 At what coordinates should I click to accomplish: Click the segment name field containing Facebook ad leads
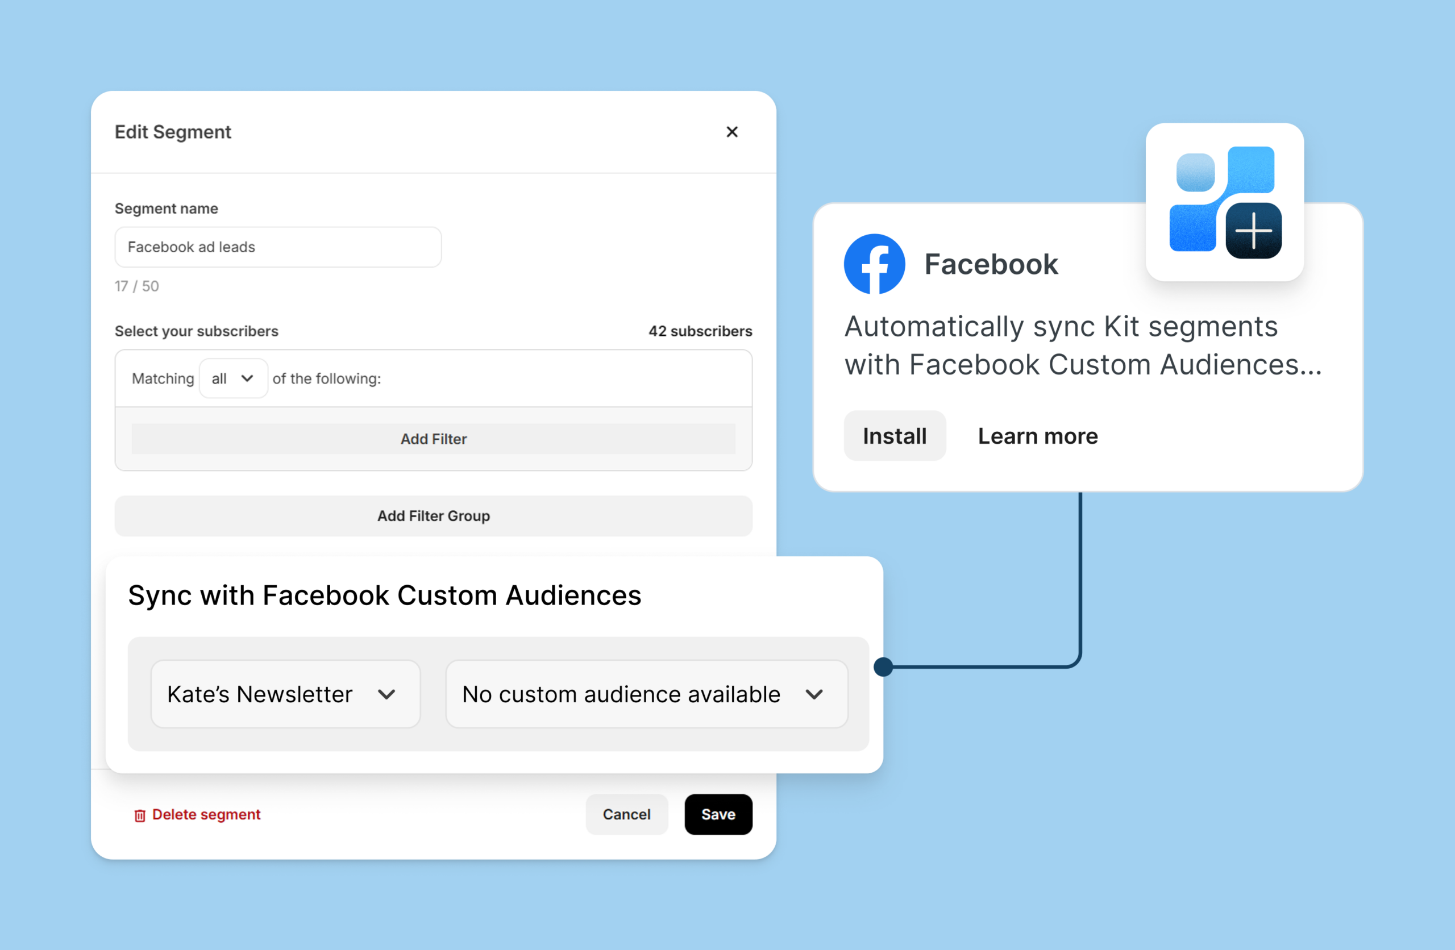click(x=277, y=247)
